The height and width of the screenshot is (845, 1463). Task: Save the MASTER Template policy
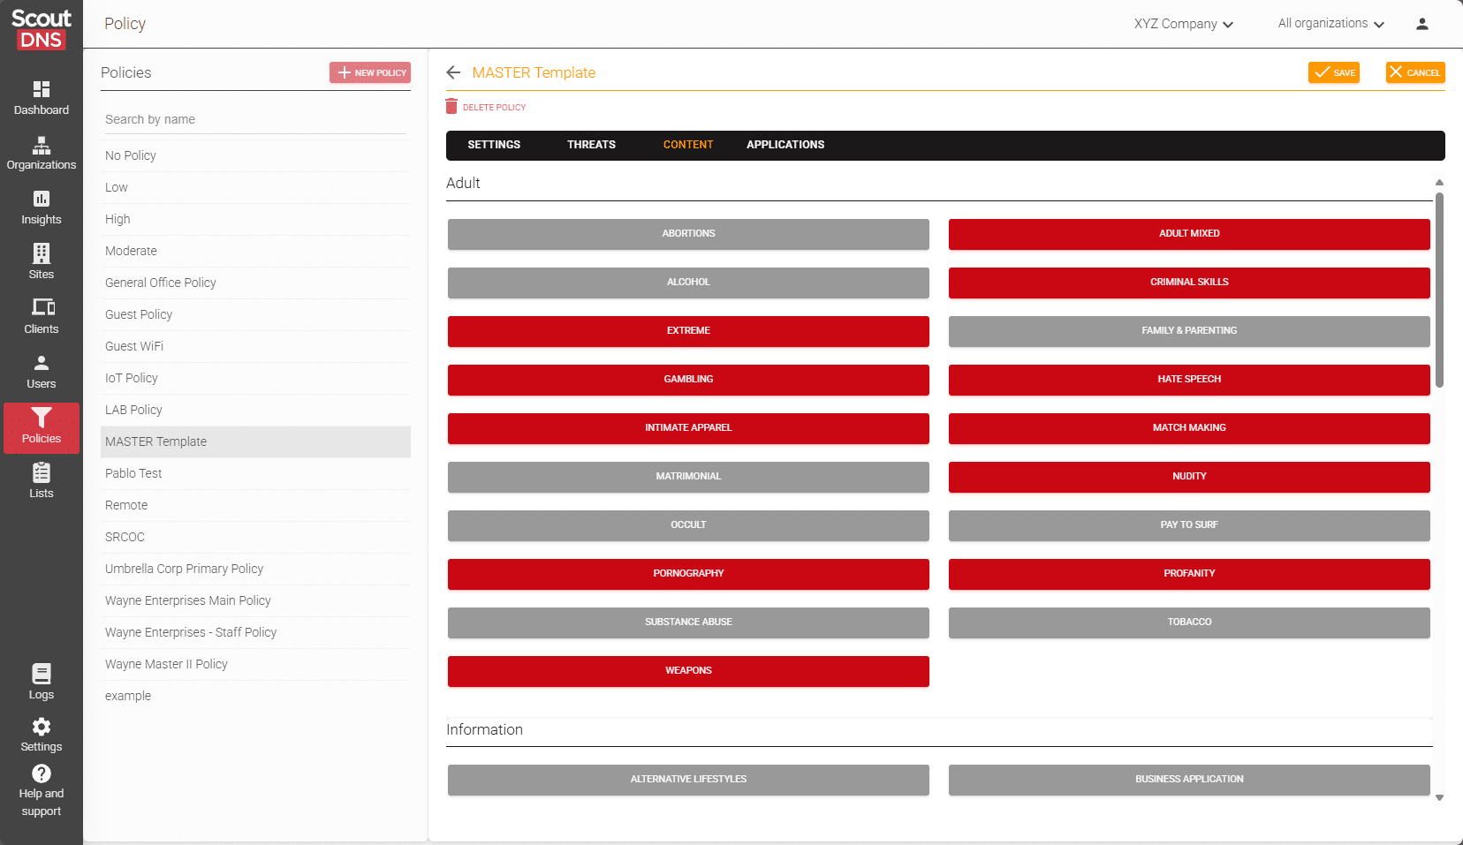[1334, 72]
